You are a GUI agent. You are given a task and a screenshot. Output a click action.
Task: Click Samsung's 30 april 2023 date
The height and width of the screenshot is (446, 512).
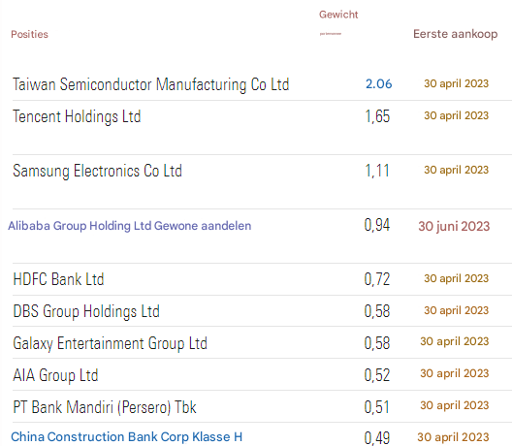click(x=456, y=170)
